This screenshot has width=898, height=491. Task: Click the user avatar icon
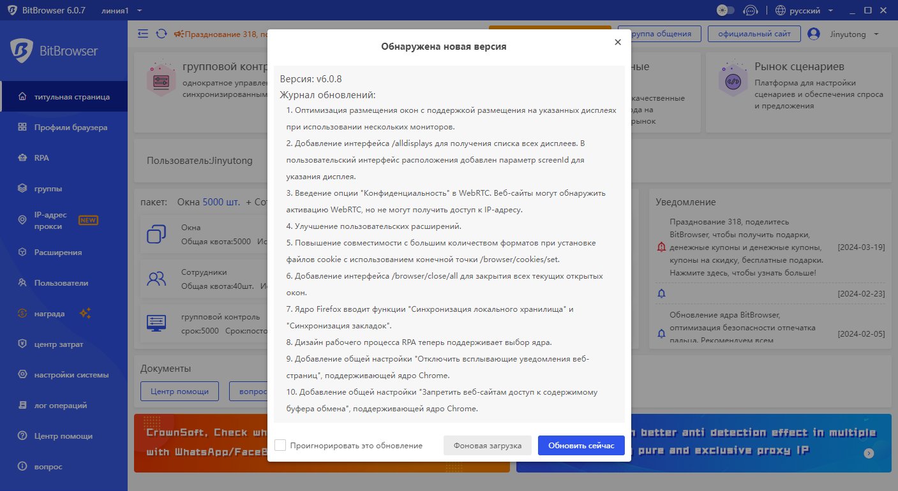(814, 34)
